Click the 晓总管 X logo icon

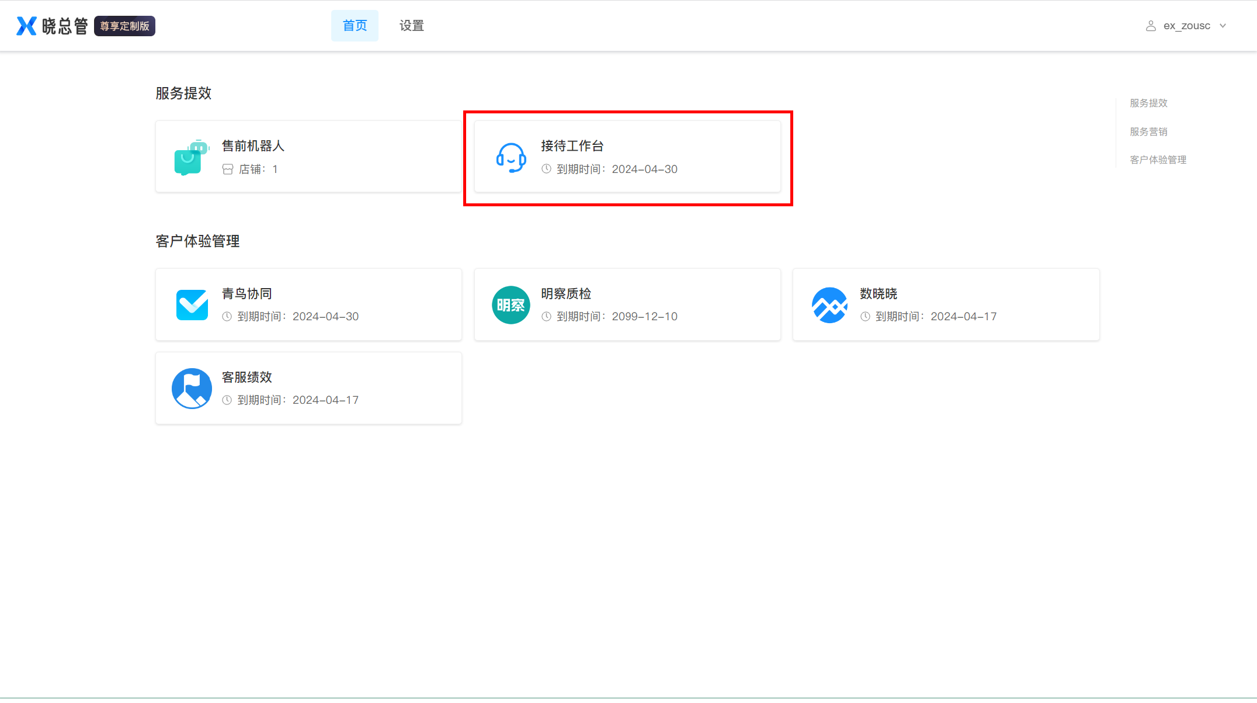tap(26, 26)
